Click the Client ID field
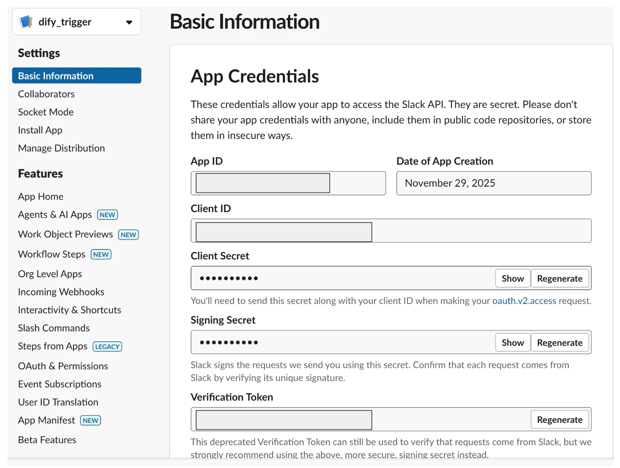 (x=391, y=231)
